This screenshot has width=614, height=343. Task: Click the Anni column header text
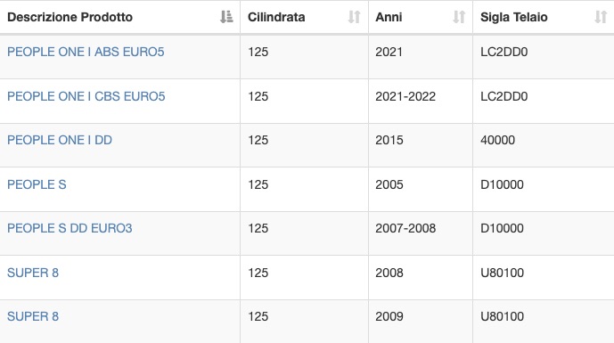tap(389, 17)
